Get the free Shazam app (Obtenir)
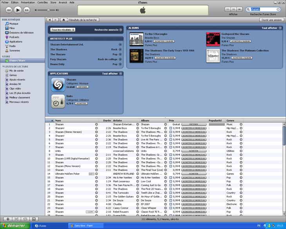 82,87
